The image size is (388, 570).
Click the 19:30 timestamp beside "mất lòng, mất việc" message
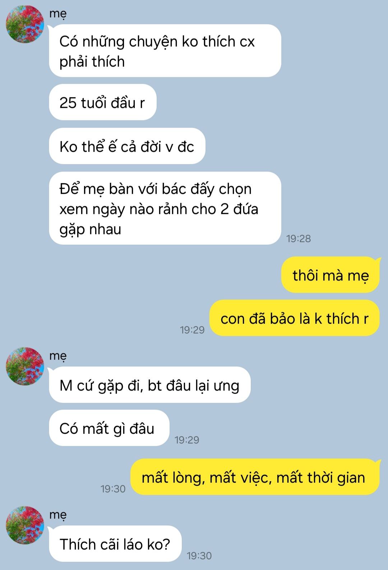click(x=113, y=489)
